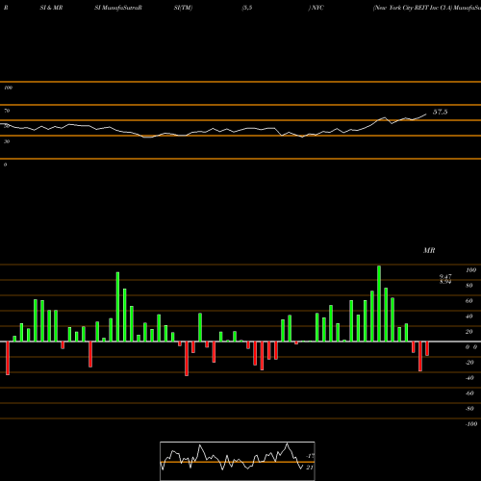The width and height of the screenshot is (481, 481).
Task: Open the mini oscillator chart thumbnail
Action: click(x=238, y=461)
